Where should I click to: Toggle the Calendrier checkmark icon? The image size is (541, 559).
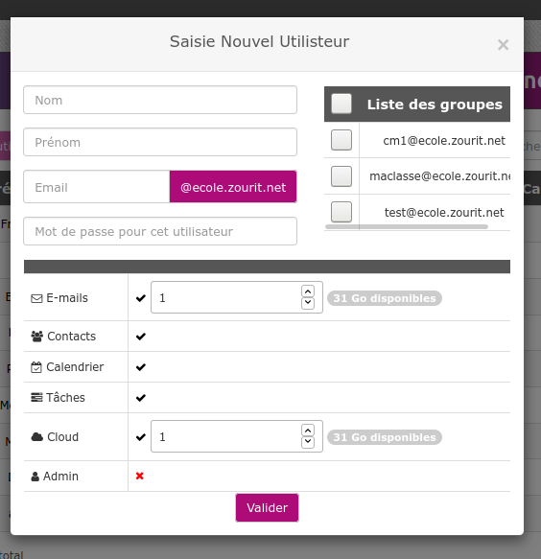point(141,367)
